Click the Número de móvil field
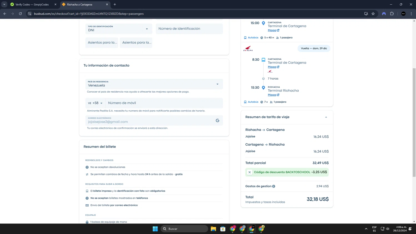Screen dimensions: 416x234 coord(164,103)
